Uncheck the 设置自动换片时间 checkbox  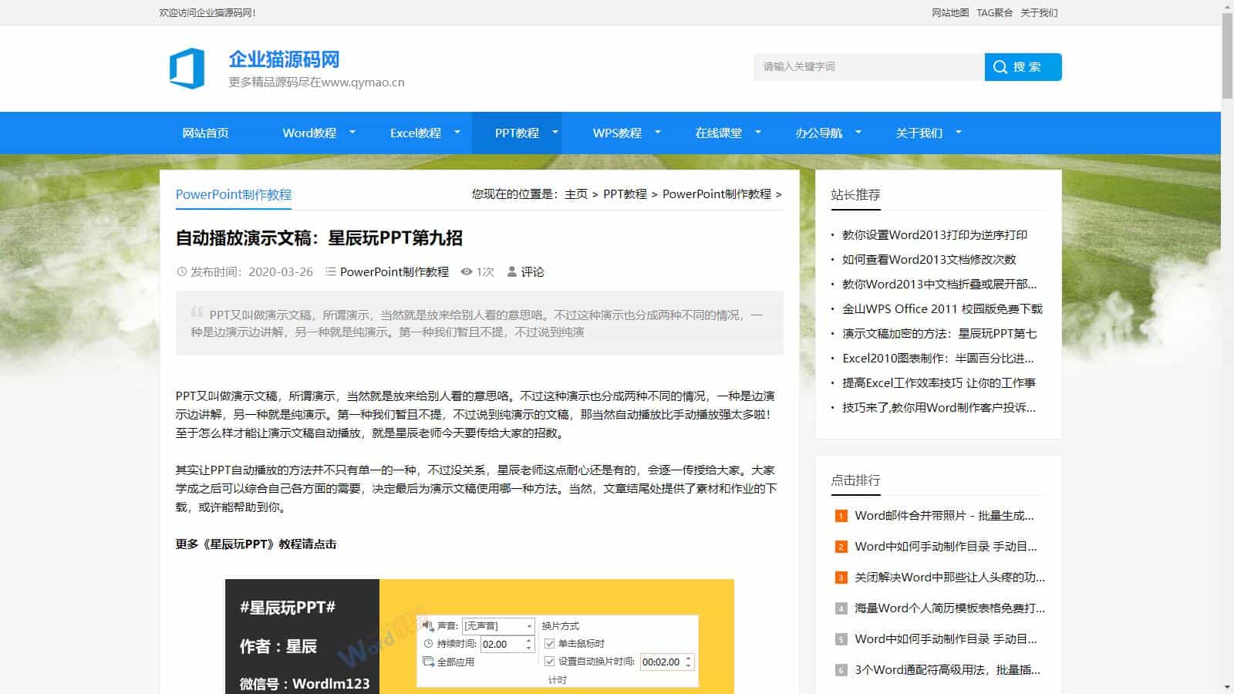click(x=549, y=662)
